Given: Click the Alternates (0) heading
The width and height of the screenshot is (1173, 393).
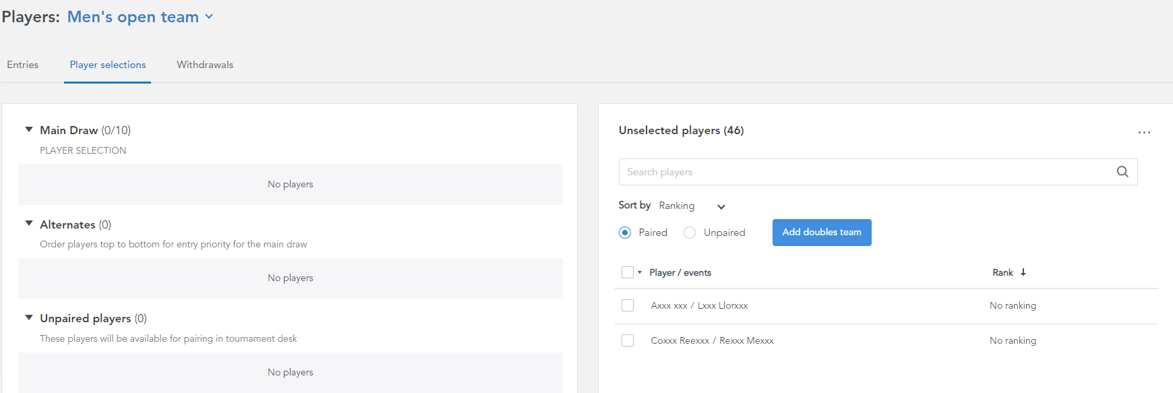Looking at the screenshot, I should (x=76, y=224).
